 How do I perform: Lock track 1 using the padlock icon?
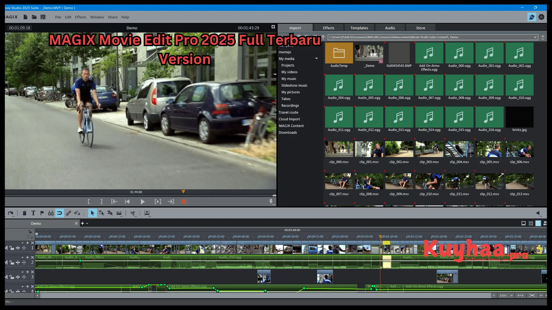11,248
